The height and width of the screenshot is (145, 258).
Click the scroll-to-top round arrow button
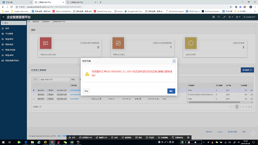tap(253, 133)
